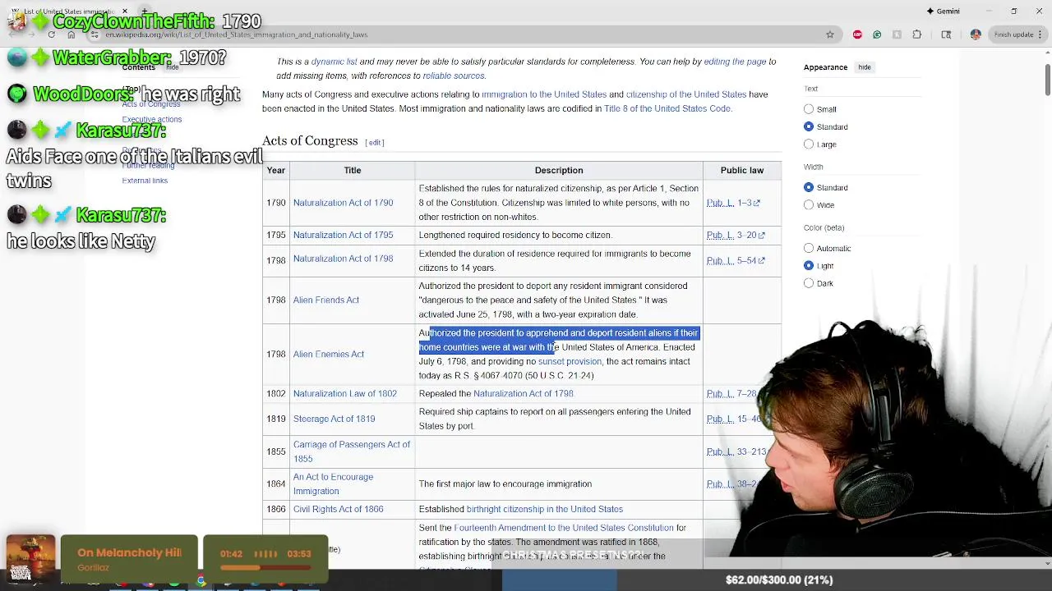Open the browser home page icon
This screenshot has height=591, width=1052.
pyautogui.click(x=71, y=34)
